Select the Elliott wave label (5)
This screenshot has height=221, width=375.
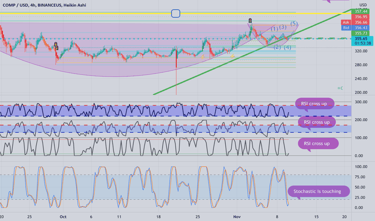(294, 23)
